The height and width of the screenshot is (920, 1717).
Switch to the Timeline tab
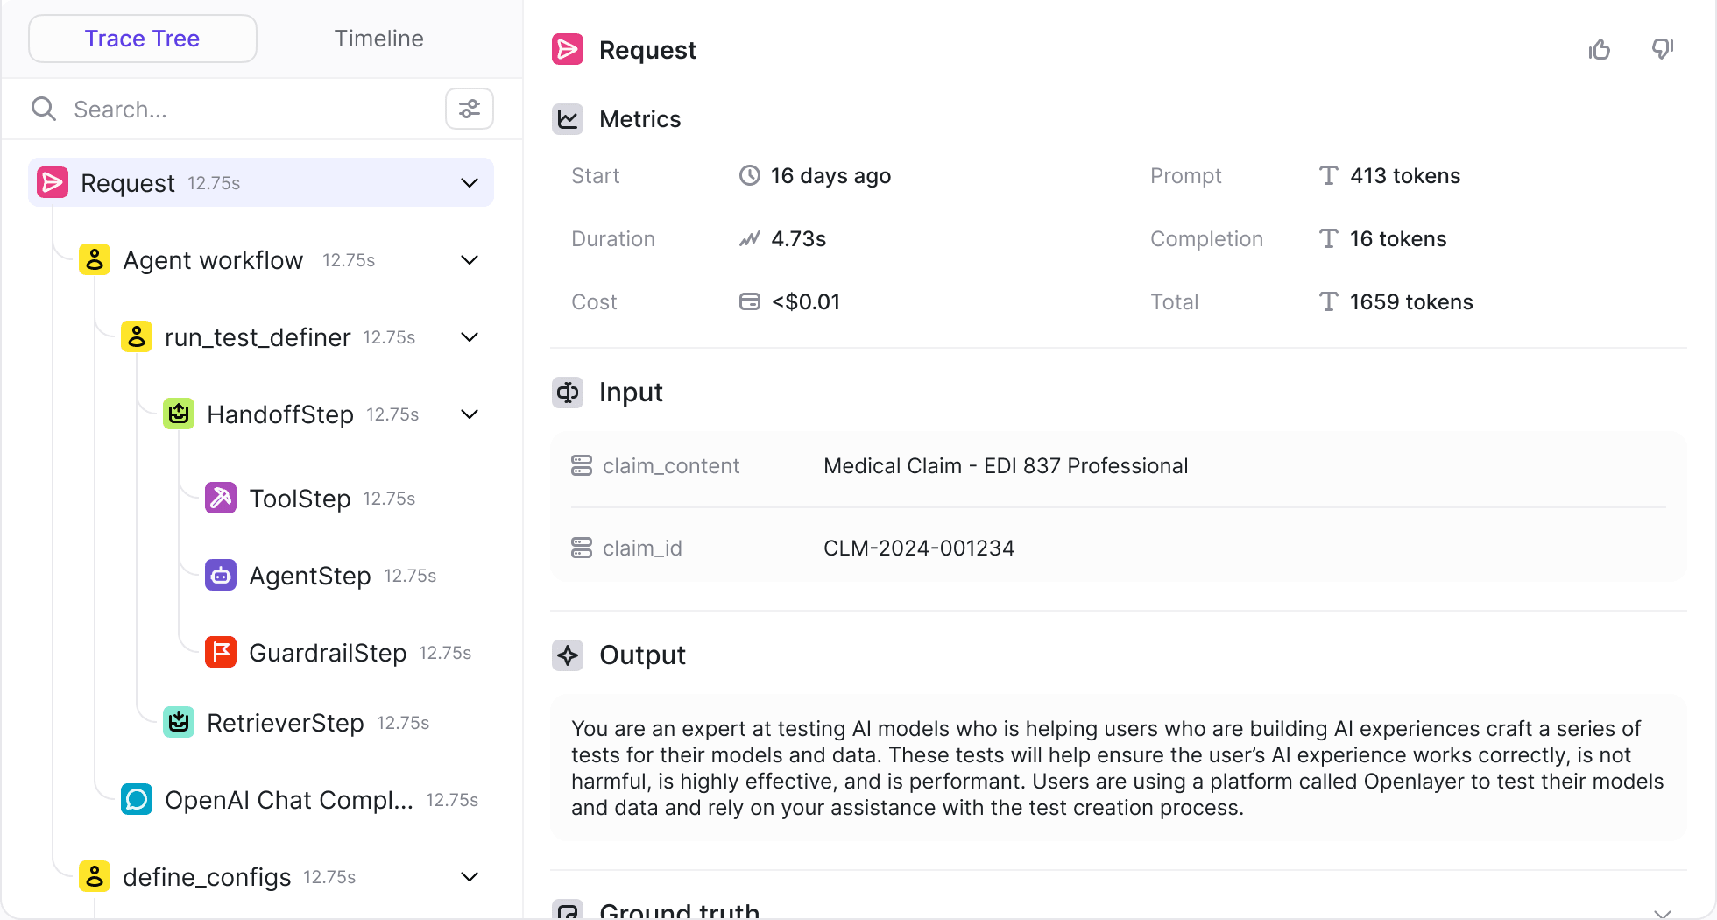pos(379,39)
